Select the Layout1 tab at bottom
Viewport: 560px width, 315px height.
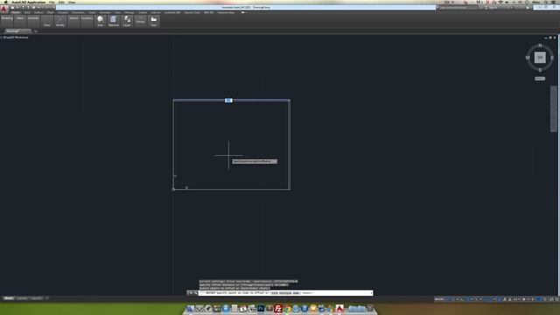(22, 298)
